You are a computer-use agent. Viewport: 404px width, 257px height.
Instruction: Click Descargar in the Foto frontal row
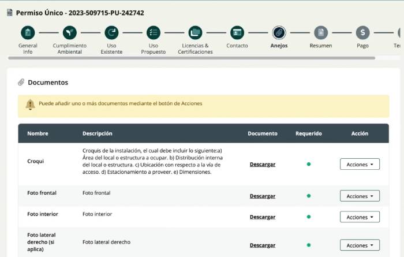[x=263, y=196]
